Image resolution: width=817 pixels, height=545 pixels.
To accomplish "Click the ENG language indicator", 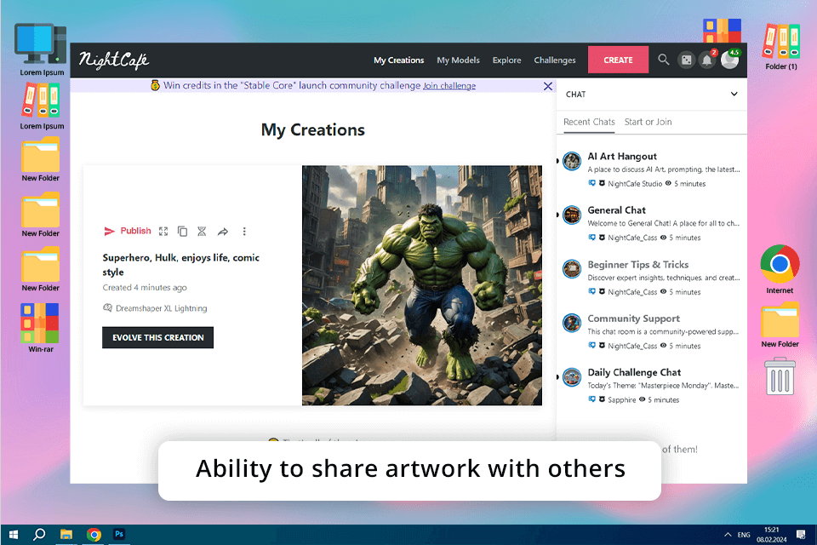I will (x=744, y=535).
